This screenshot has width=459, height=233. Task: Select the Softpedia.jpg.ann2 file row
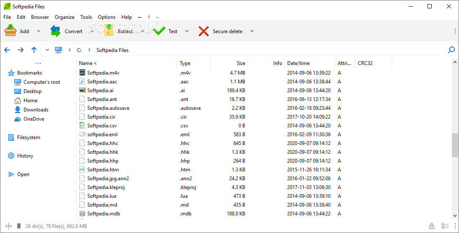265,179
